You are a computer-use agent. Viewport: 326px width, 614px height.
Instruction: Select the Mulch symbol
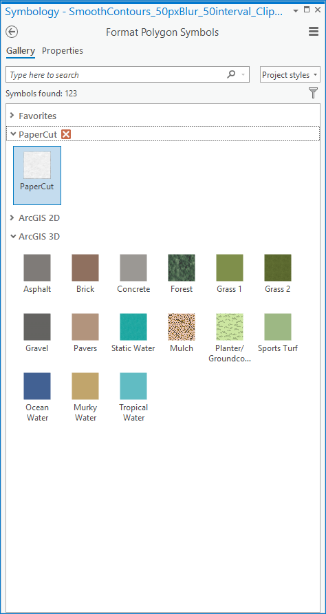pyautogui.click(x=182, y=333)
